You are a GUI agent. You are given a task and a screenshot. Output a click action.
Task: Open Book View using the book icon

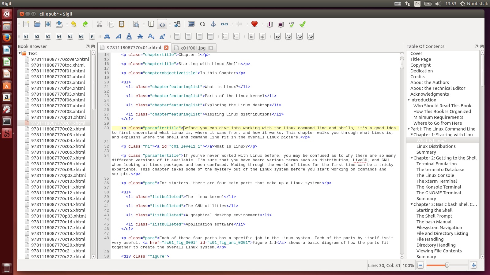point(151,24)
